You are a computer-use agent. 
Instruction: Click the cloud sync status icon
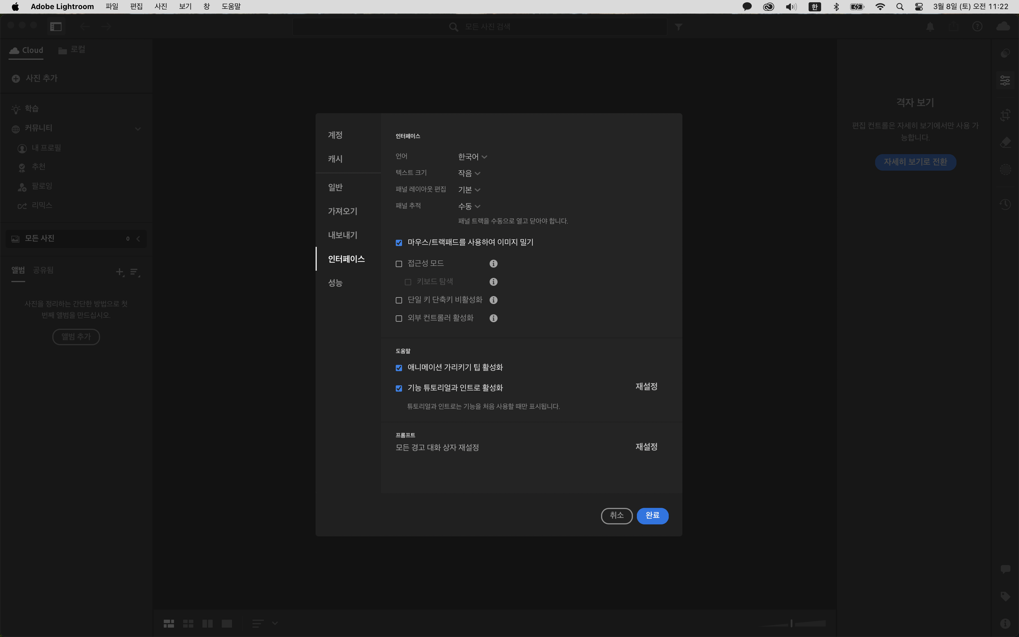point(1003,26)
